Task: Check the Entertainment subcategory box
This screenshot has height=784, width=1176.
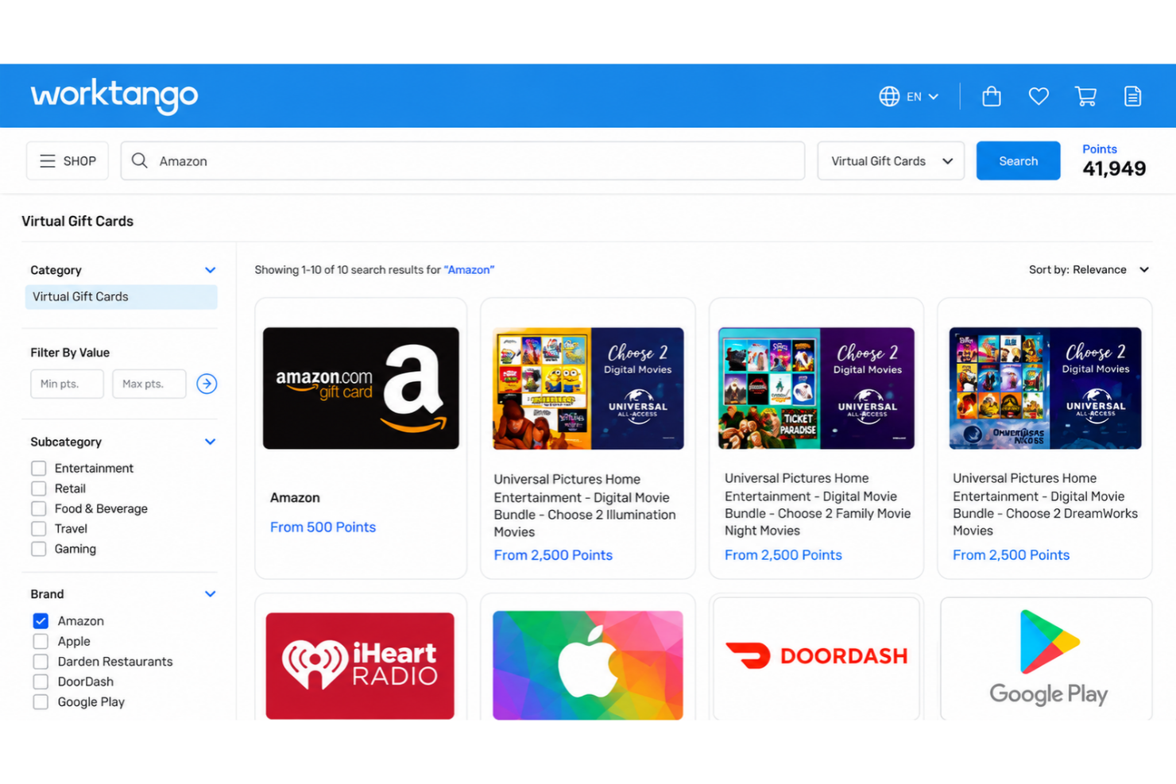Action: (x=38, y=468)
